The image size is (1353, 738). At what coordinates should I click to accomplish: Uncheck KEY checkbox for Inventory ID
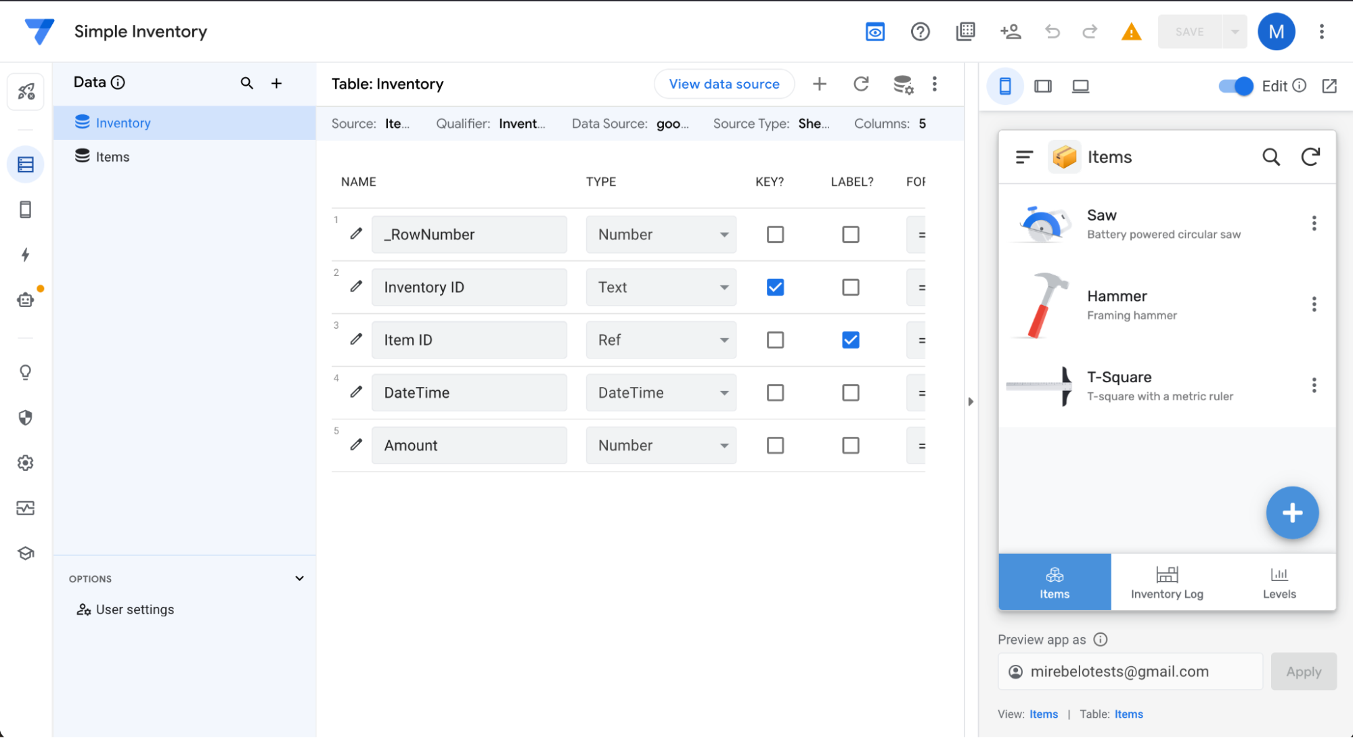click(x=775, y=287)
